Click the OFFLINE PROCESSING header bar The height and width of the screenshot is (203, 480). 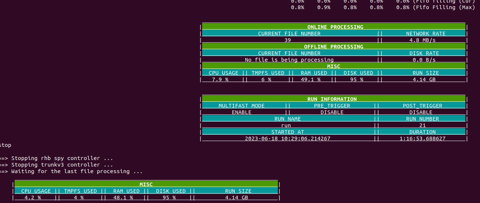click(333, 47)
